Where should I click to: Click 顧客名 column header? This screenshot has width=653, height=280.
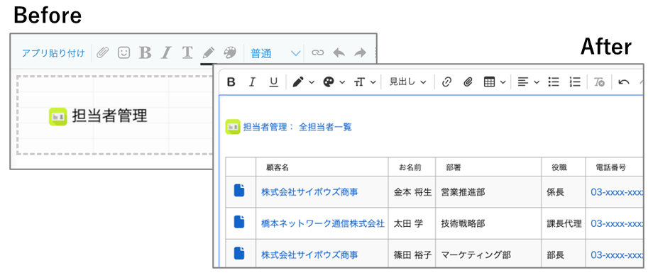(x=278, y=168)
